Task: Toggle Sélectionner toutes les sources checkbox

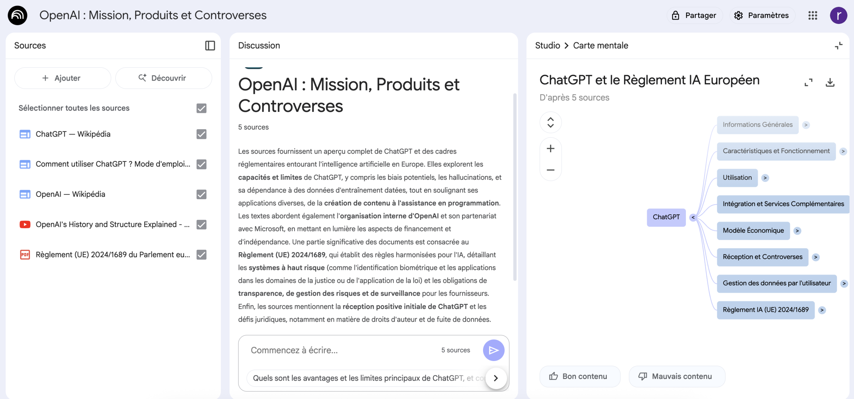Action: point(201,108)
